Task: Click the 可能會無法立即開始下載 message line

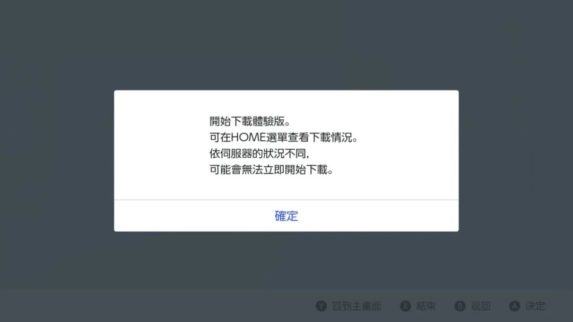Action: [271, 169]
